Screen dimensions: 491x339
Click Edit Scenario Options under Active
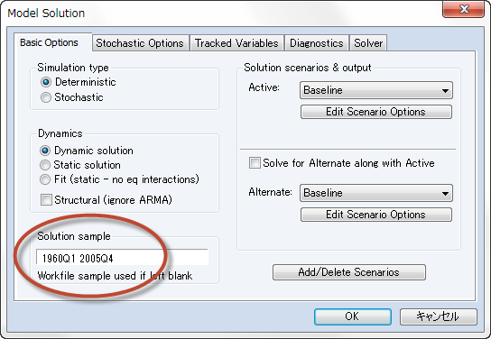[376, 112]
